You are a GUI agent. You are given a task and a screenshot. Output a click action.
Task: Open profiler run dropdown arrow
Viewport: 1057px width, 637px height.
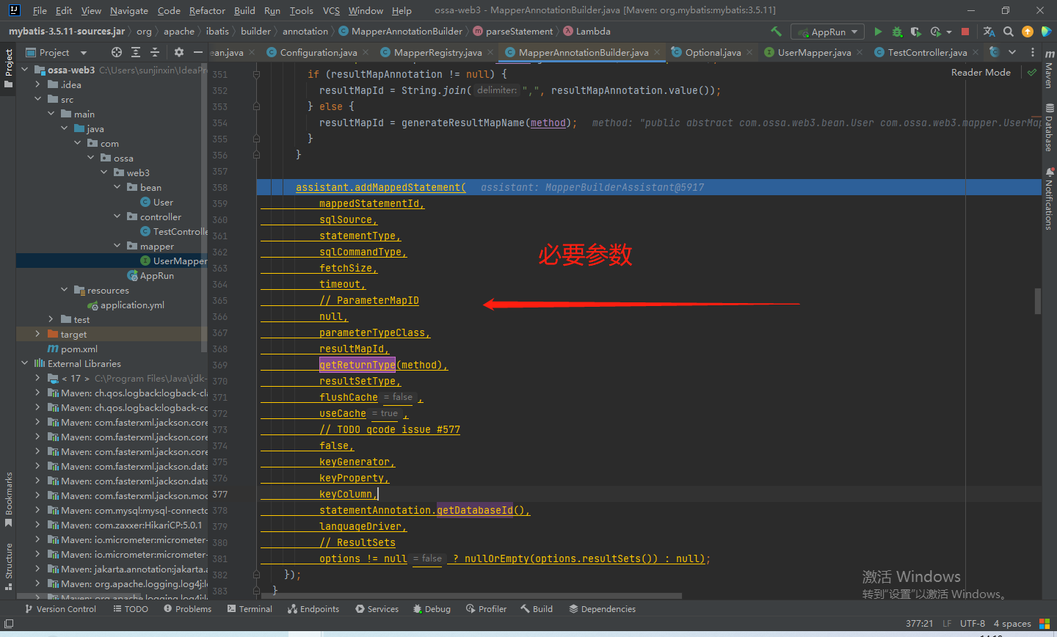949,32
